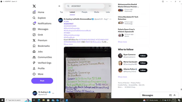Open the Profile person icon
Screen dimensions: 182x102
coord(34,68)
